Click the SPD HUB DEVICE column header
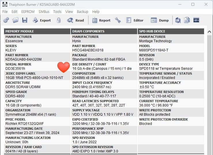 click(x=171, y=31)
